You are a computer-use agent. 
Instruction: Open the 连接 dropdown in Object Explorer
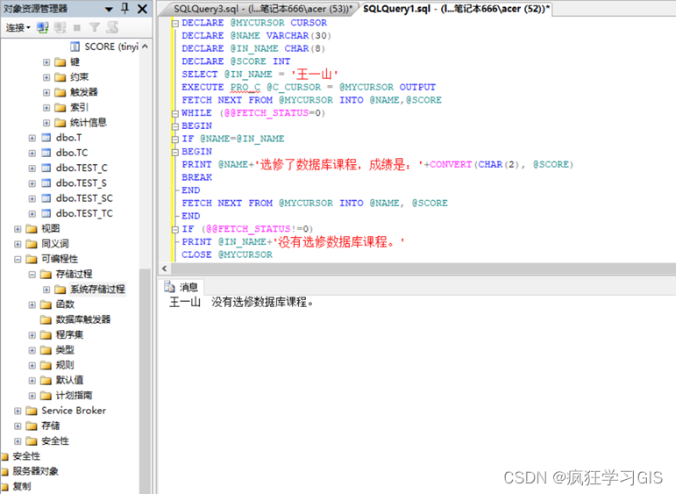click(x=18, y=27)
